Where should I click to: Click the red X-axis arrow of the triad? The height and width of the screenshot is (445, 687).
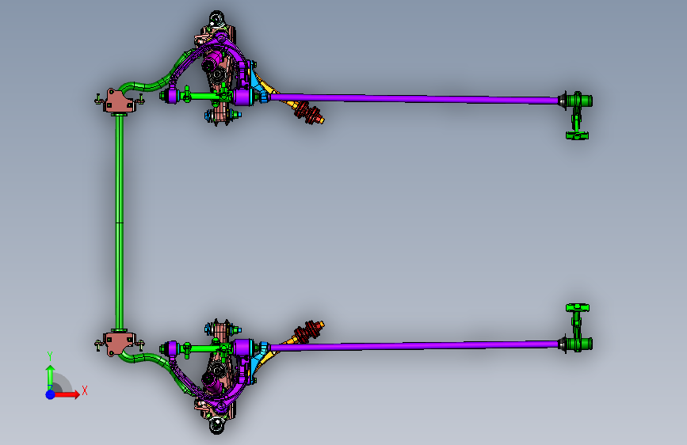click(x=67, y=394)
